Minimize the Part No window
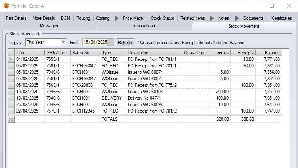The width and height of the screenshot is (298, 168). (x=255, y=6)
